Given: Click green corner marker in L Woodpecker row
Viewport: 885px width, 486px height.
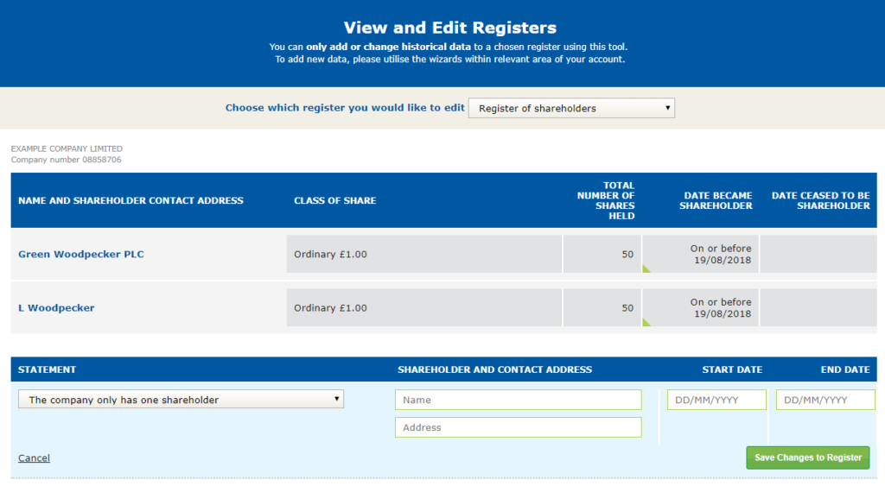Looking at the screenshot, I should pyautogui.click(x=646, y=323).
